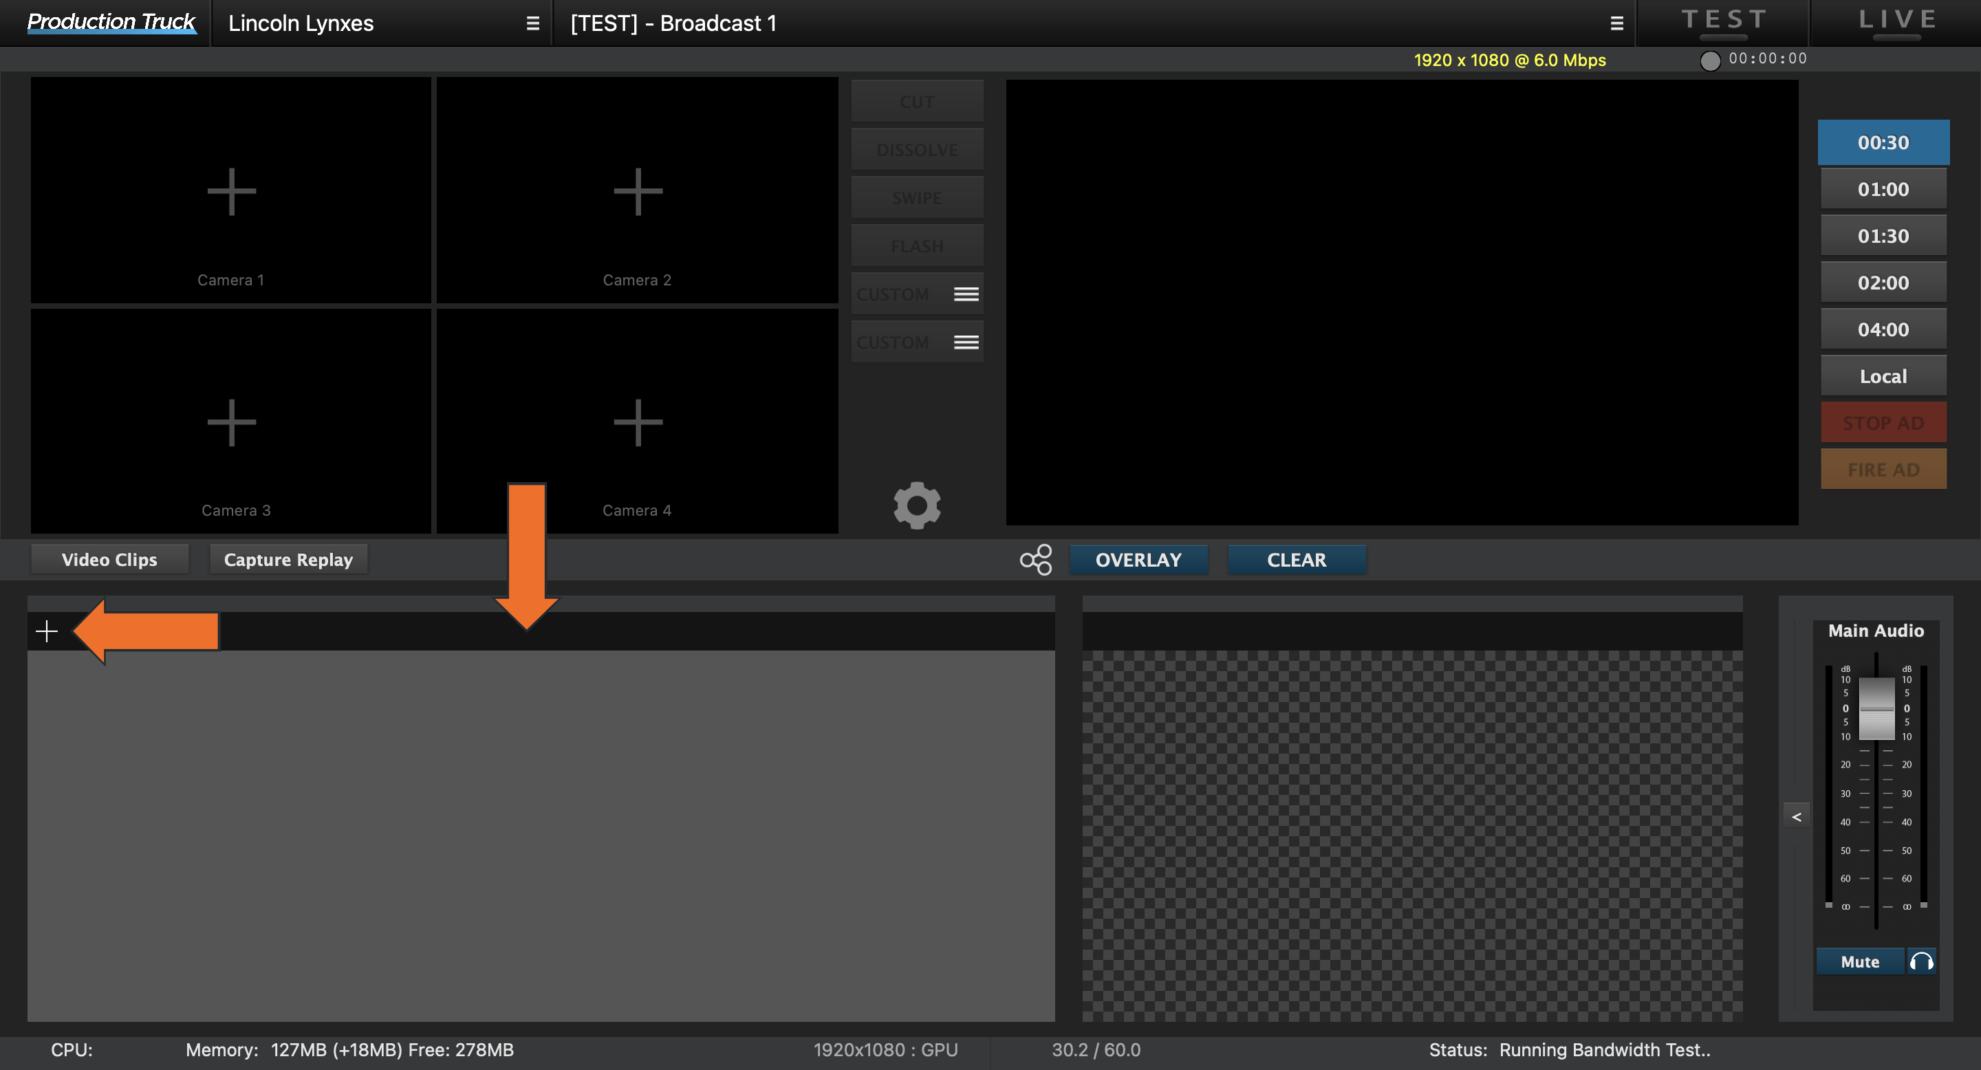The width and height of the screenshot is (1981, 1070).
Task: Click the OVERLAY button
Action: [1139, 560]
